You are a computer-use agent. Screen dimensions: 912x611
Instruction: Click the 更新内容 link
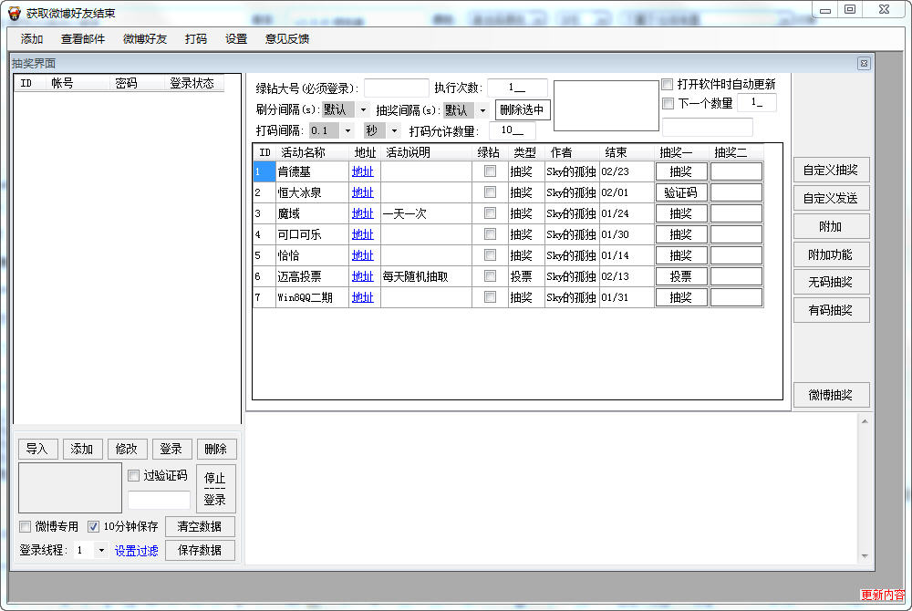(882, 595)
